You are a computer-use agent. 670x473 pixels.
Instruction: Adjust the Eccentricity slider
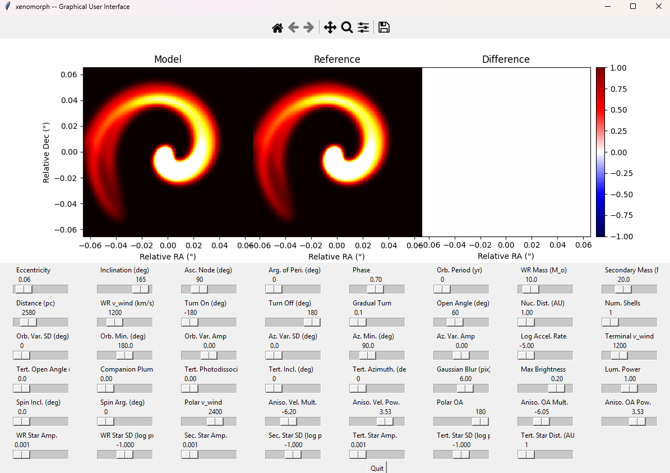(40, 289)
